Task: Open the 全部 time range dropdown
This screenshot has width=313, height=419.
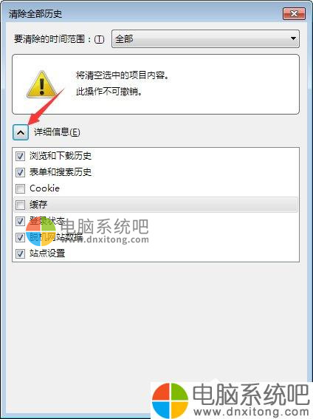Action: click(205, 39)
